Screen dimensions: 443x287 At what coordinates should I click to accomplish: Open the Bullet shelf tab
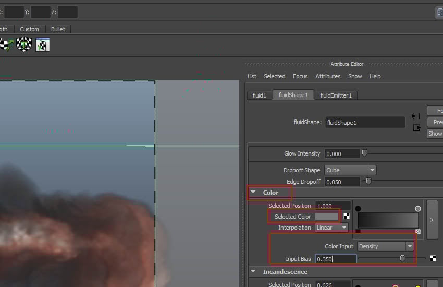[x=58, y=29]
